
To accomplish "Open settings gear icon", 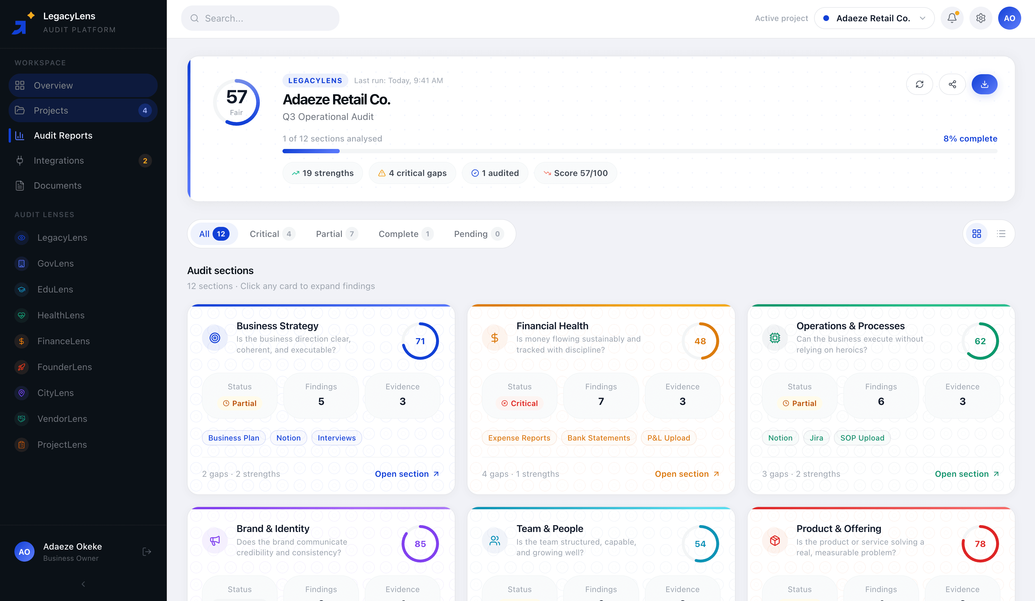I will click(x=981, y=18).
